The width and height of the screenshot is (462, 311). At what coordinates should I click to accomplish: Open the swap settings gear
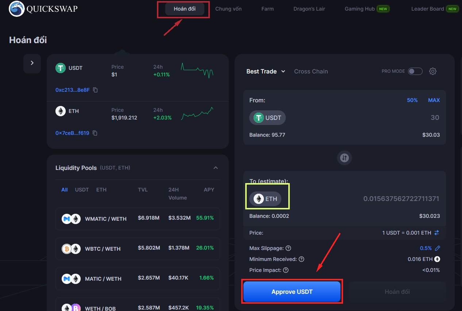click(433, 71)
